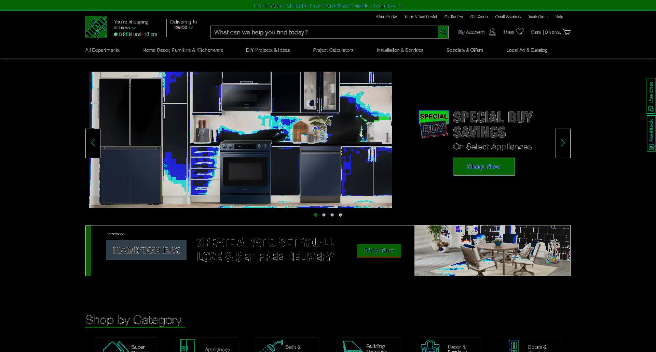Screen dimensions: 656x352
Task: Open Home Decor, Furniture & Kitchenware menu
Action: click(183, 50)
